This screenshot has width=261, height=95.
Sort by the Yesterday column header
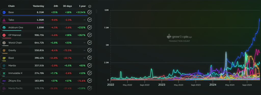(x=38, y=6)
